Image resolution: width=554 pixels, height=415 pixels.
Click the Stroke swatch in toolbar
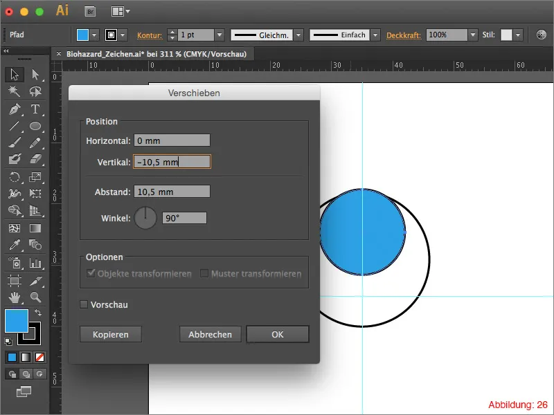click(33, 338)
